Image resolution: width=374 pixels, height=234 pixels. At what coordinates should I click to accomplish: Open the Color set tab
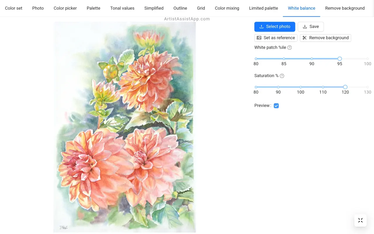pos(14,8)
